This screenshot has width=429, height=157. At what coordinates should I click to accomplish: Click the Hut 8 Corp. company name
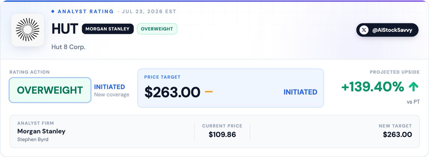68,47
